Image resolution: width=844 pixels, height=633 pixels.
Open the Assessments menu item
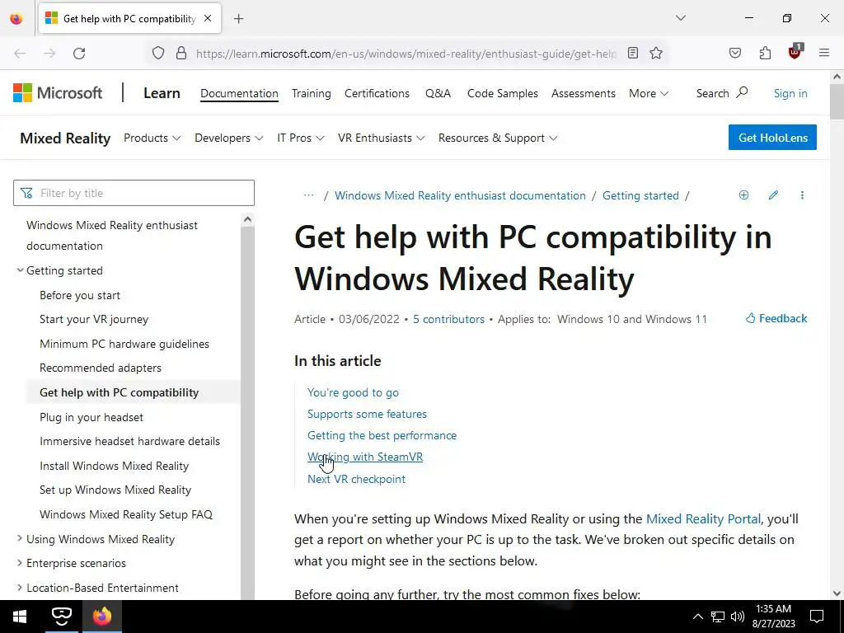point(583,93)
